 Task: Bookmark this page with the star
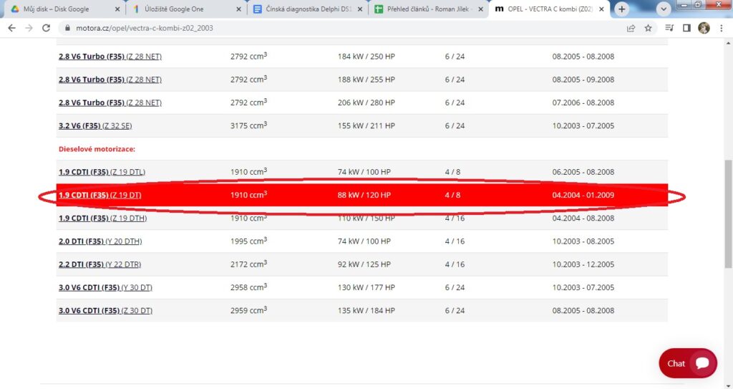[x=648, y=28]
